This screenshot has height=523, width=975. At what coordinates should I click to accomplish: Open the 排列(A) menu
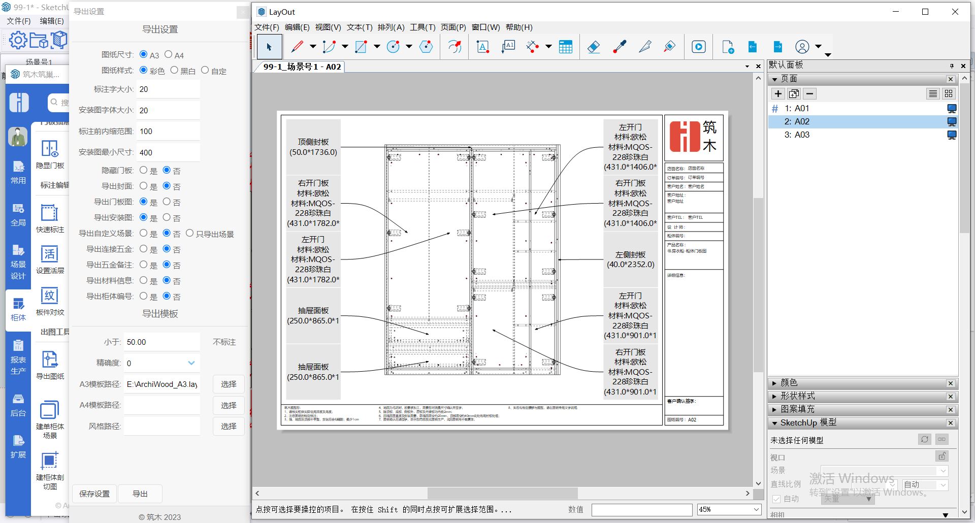pyautogui.click(x=391, y=27)
